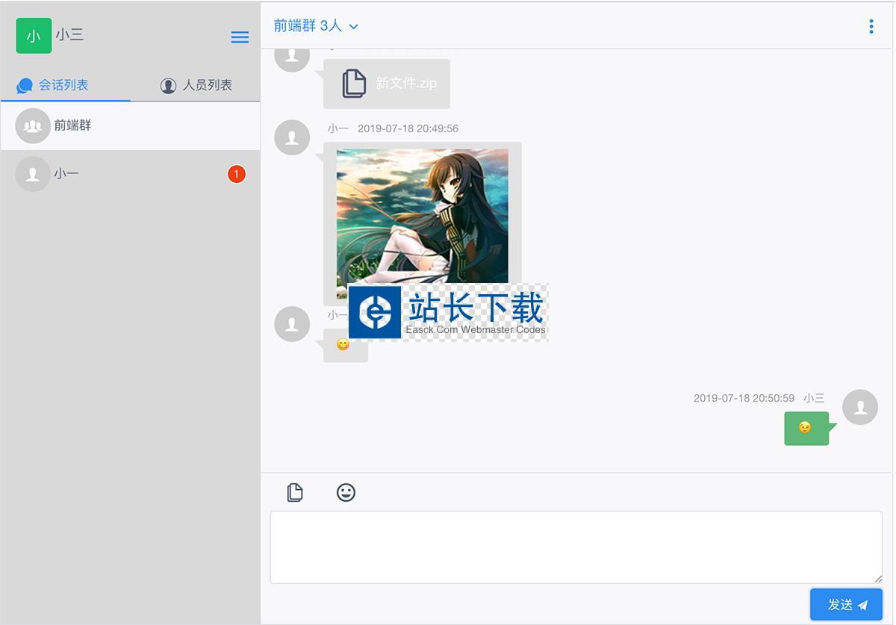The height and width of the screenshot is (625, 896).
Task: Click 小一 sender name above image
Action: 338,128
